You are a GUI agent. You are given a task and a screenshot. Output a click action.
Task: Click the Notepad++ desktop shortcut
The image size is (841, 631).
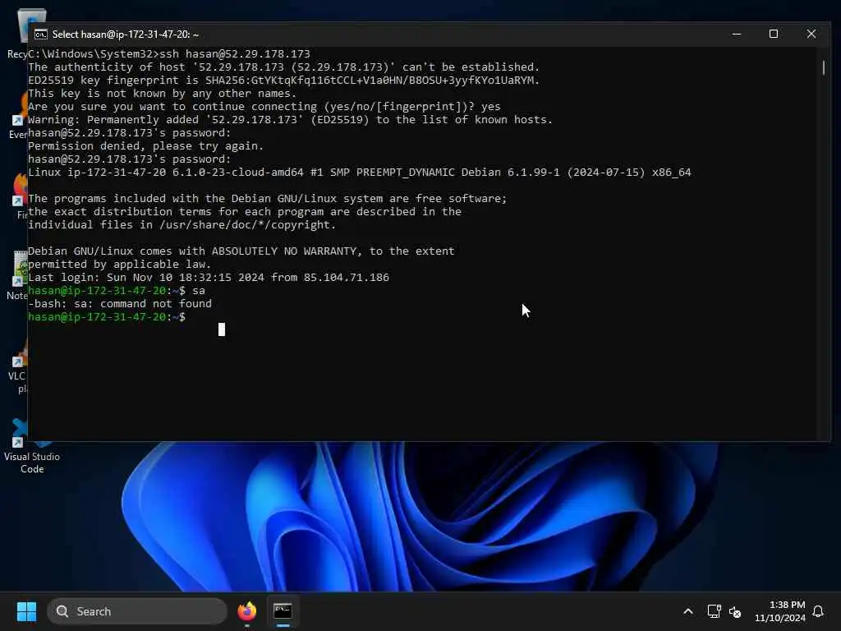tap(17, 276)
